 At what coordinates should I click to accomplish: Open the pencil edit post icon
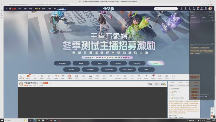146,77
